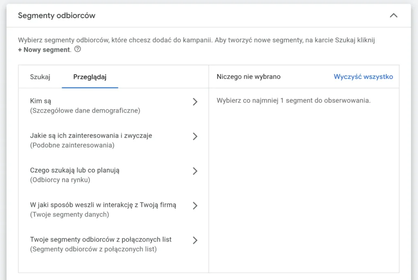Screen dimensions: 418x280
Task: Click the Wyczyść wszystko link
Action: coord(363,77)
